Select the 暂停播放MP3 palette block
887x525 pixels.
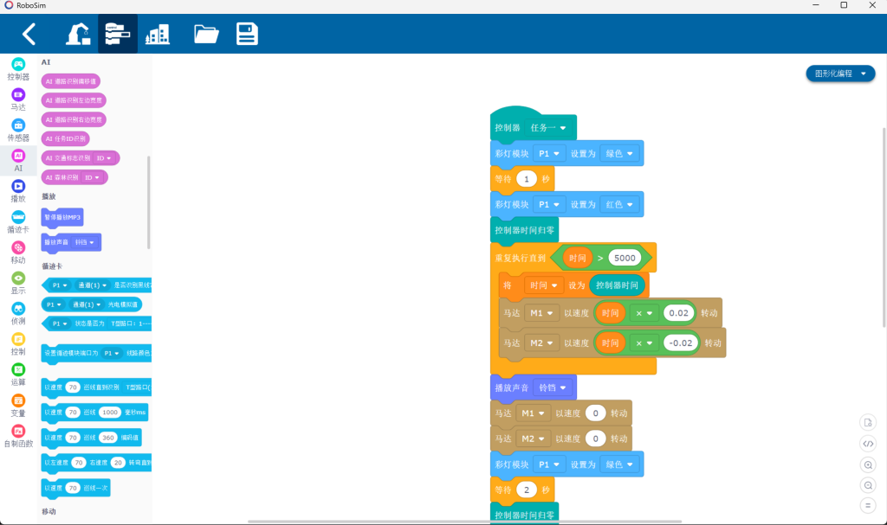tap(62, 218)
